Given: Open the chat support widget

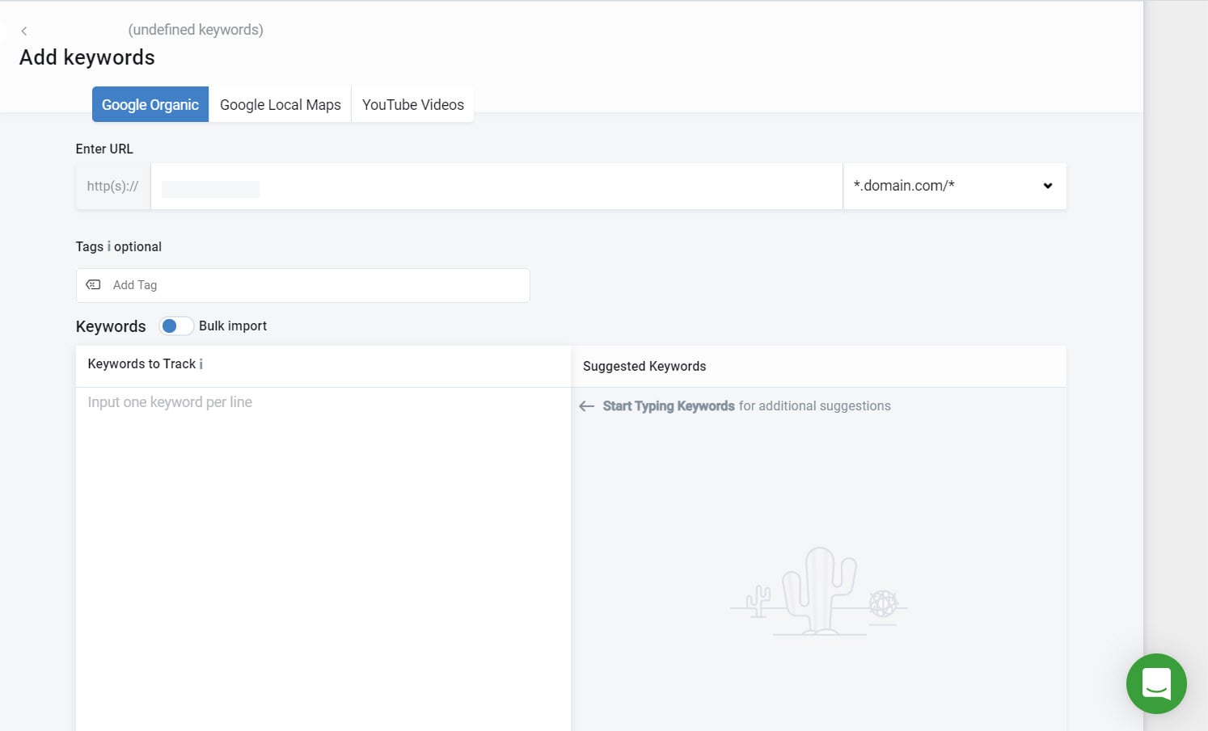Looking at the screenshot, I should click(1156, 683).
